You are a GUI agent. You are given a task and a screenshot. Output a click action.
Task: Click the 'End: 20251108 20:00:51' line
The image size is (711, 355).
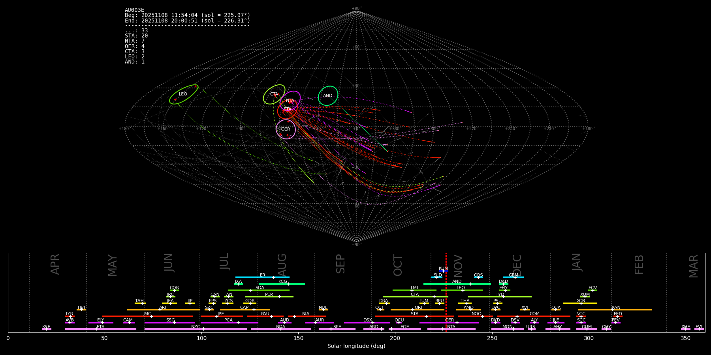point(188,21)
